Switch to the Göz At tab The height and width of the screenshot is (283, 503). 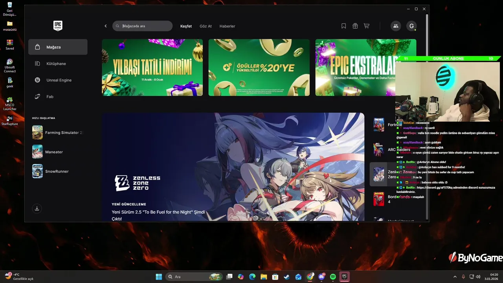click(206, 26)
